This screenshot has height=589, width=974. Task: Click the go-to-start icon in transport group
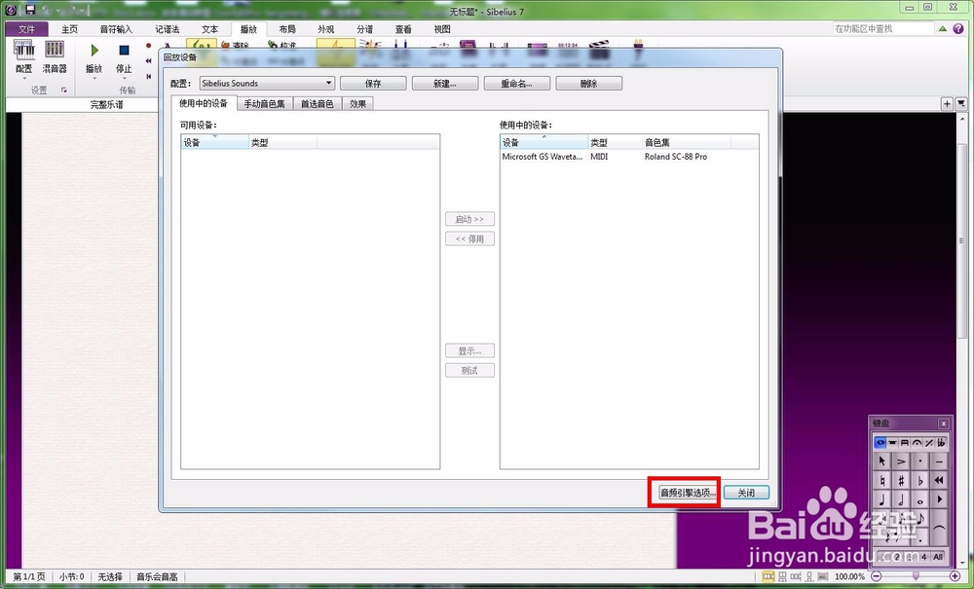(148, 76)
